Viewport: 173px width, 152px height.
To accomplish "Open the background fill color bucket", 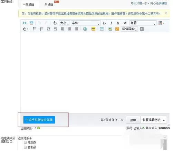I will click(x=25, y=29).
